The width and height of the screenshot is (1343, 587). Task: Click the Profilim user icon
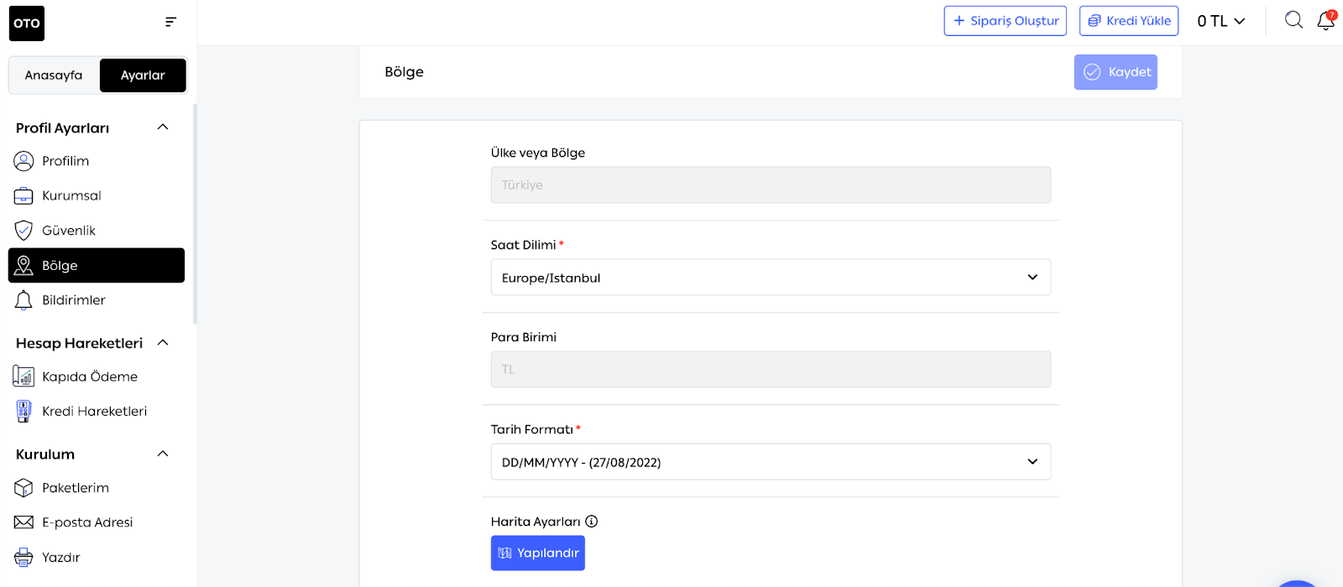(24, 161)
